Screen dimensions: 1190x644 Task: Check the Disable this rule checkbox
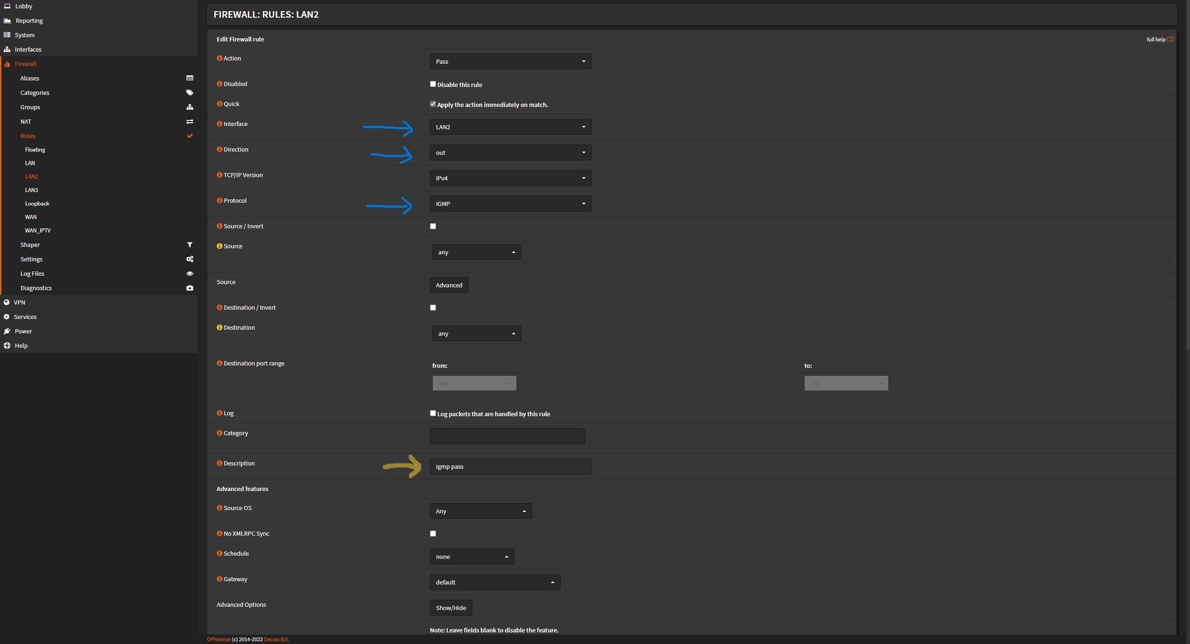click(x=433, y=84)
